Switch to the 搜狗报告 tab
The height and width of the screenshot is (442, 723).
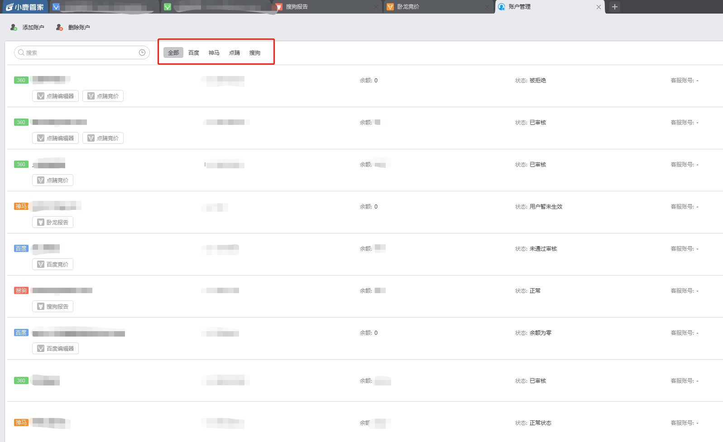pos(328,7)
